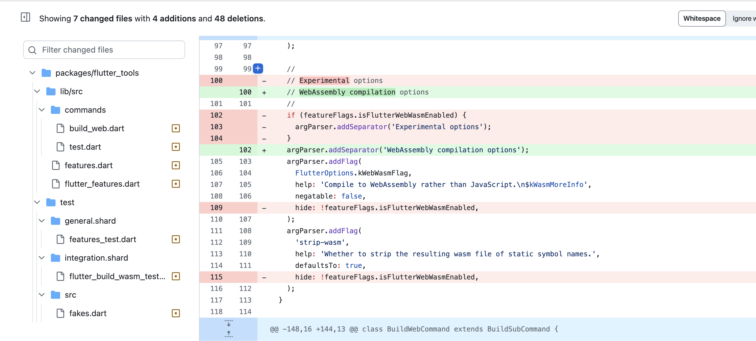This screenshot has height=341, width=756.
Task: Open flutter_features.dart in the file tree
Action: (x=102, y=184)
